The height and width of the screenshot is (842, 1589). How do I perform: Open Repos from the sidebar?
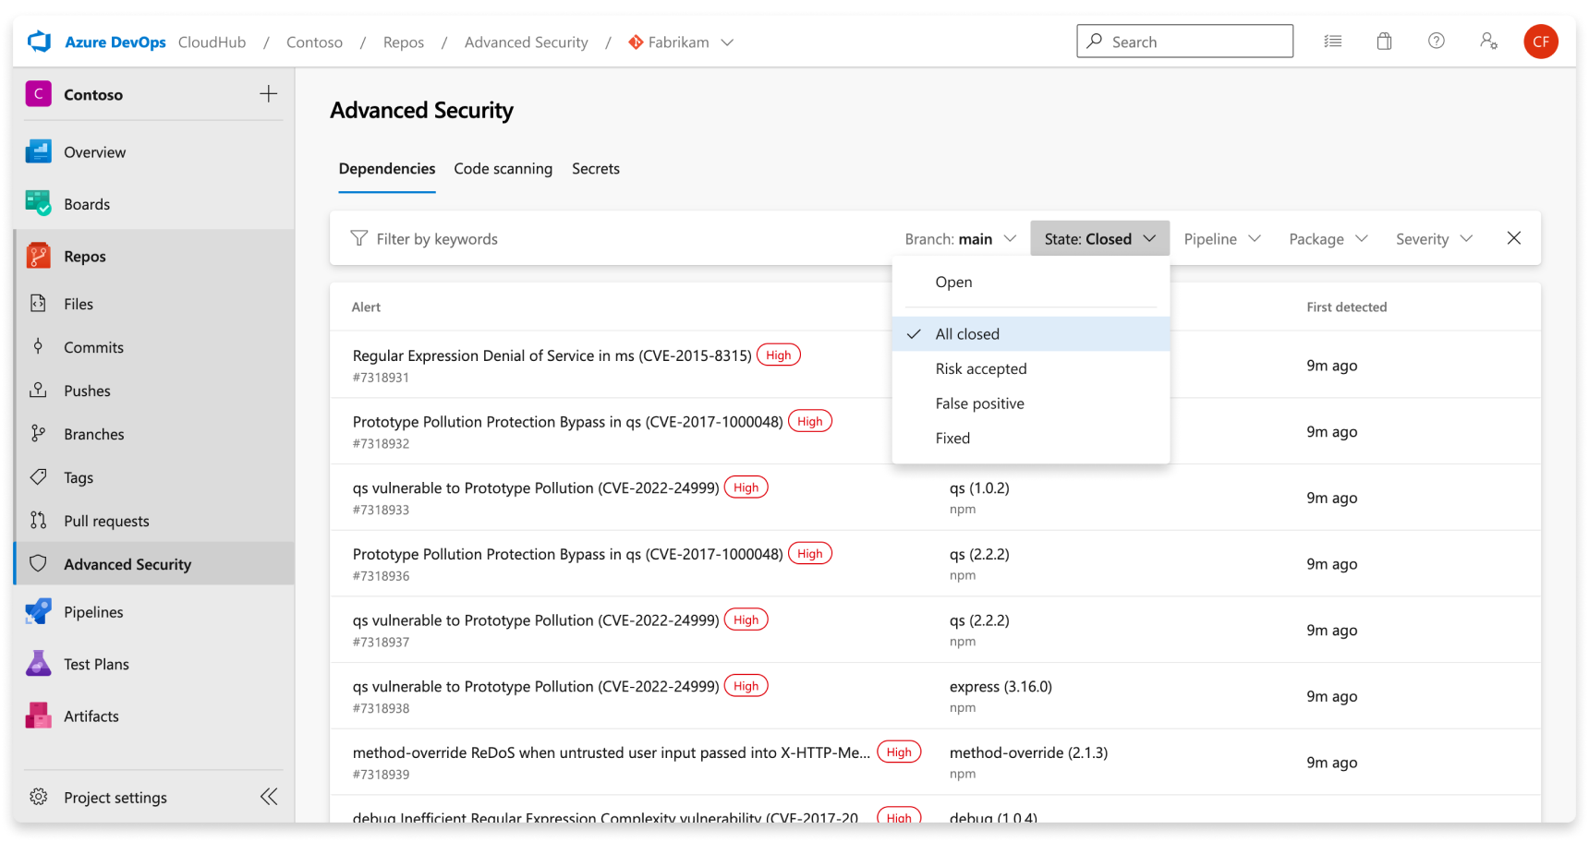[x=83, y=256]
